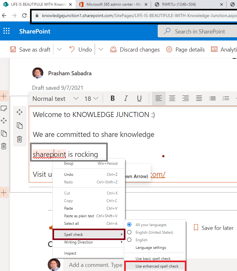
Task: Reload the page with refresh icon
Action: coord(24,15)
